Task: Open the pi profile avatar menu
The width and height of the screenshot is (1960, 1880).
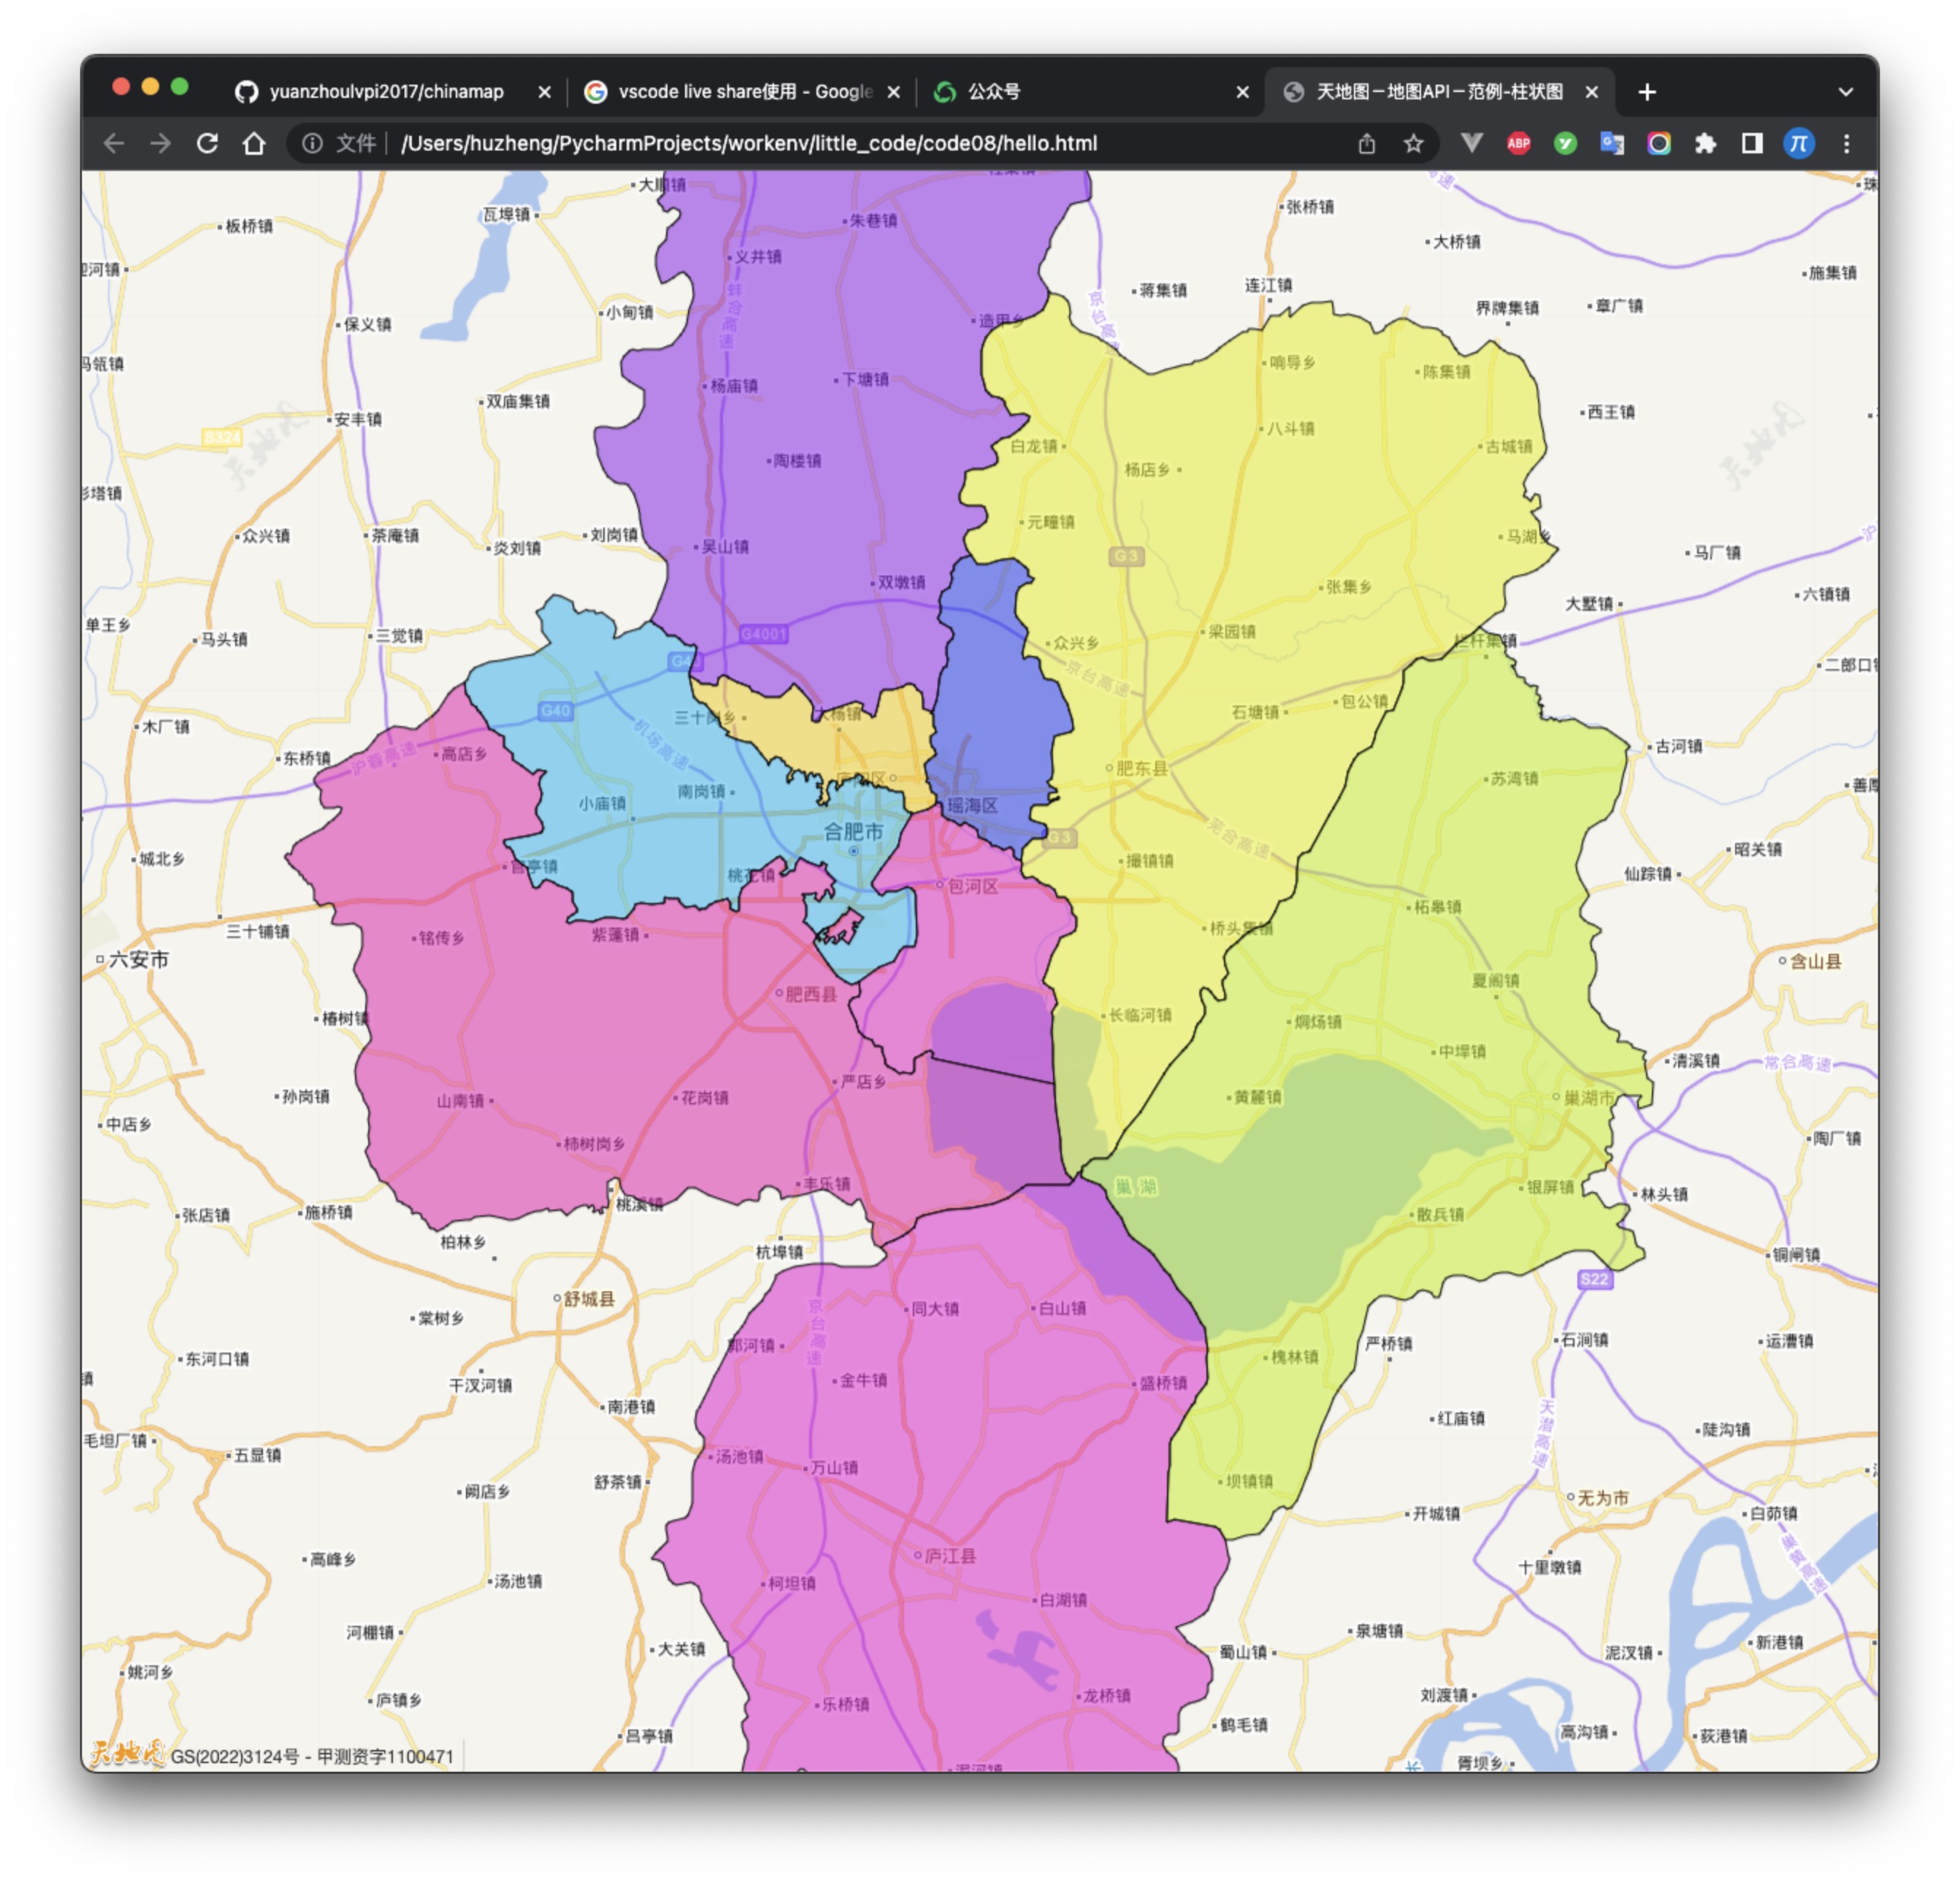Action: pos(1798,143)
